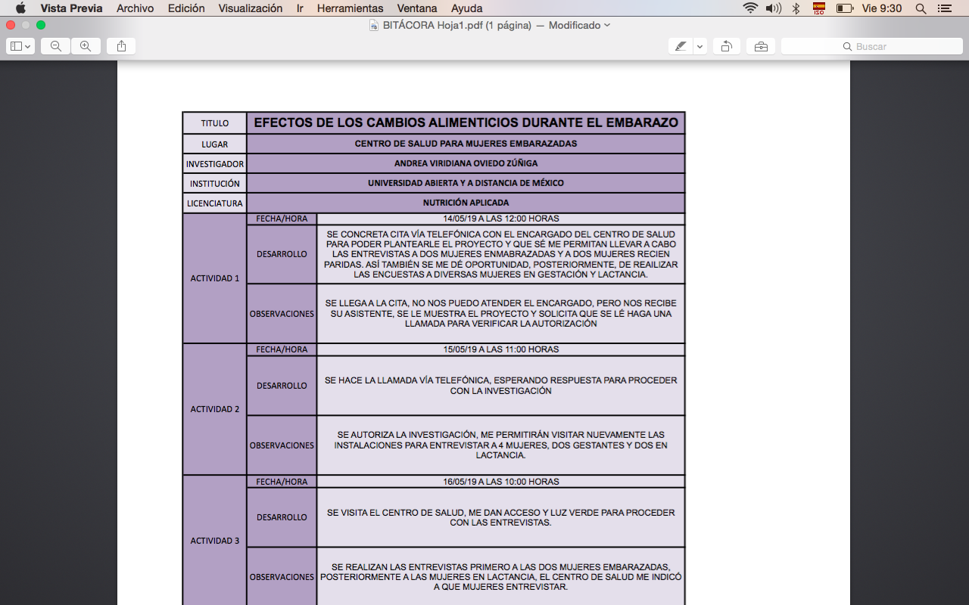Image resolution: width=969 pixels, height=605 pixels.
Task: Expand the highlight color dropdown arrow
Action: click(x=700, y=46)
